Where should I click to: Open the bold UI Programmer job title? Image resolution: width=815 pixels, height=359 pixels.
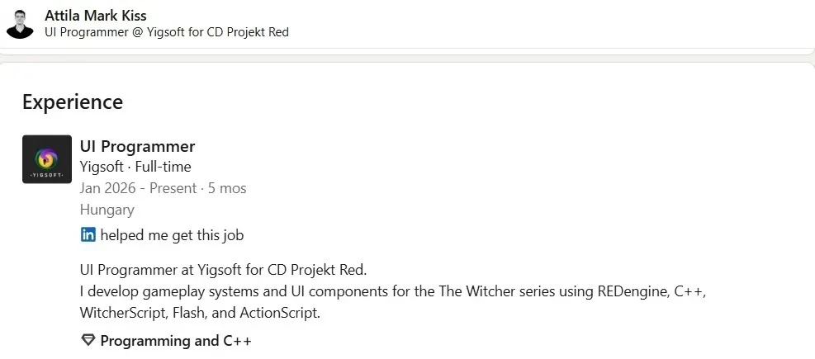coord(137,147)
